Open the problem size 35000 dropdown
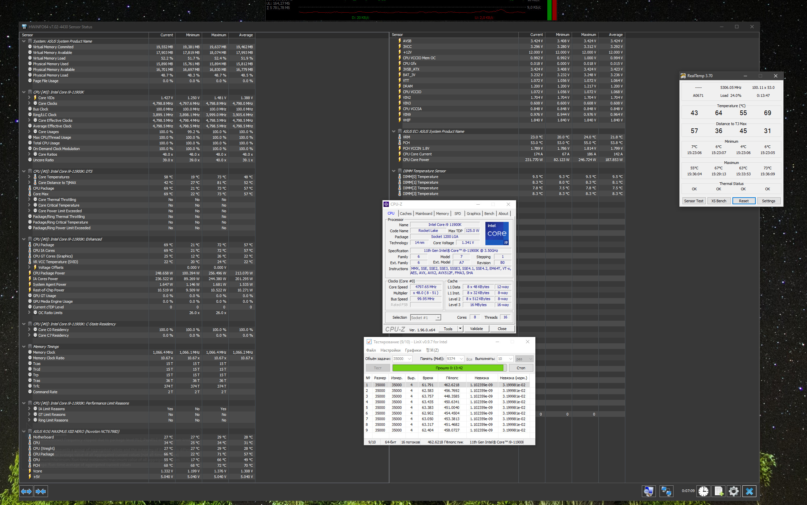This screenshot has height=505, width=807. pos(409,359)
